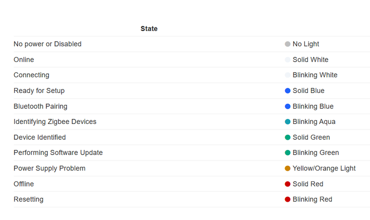Click the Blinking White indicator dot
This screenshot has height=220, width=370.
point(288,75)
